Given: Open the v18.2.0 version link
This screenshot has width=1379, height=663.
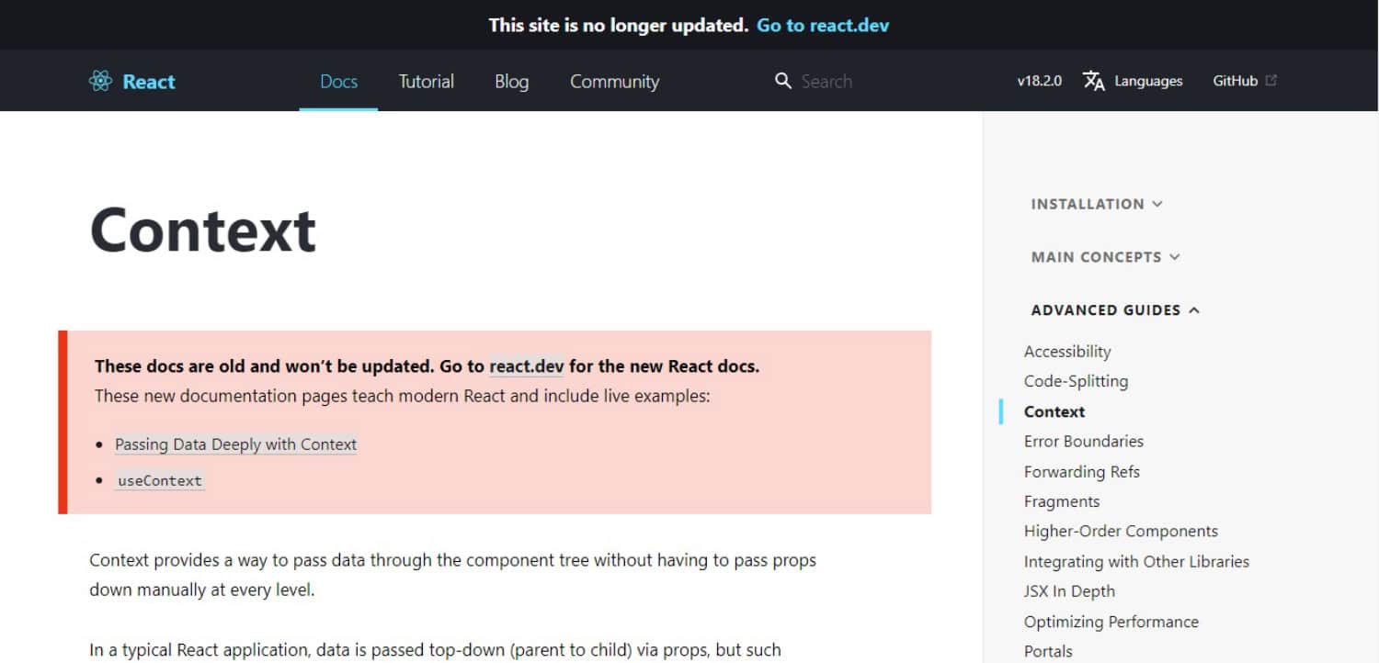Looking at the screenshot, I should (1039, 81).
